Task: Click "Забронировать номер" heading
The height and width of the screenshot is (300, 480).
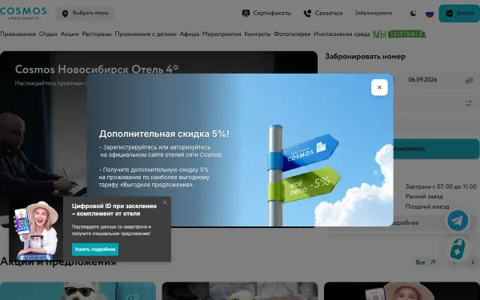Action: pyautogui.click(x=366, y=57)
